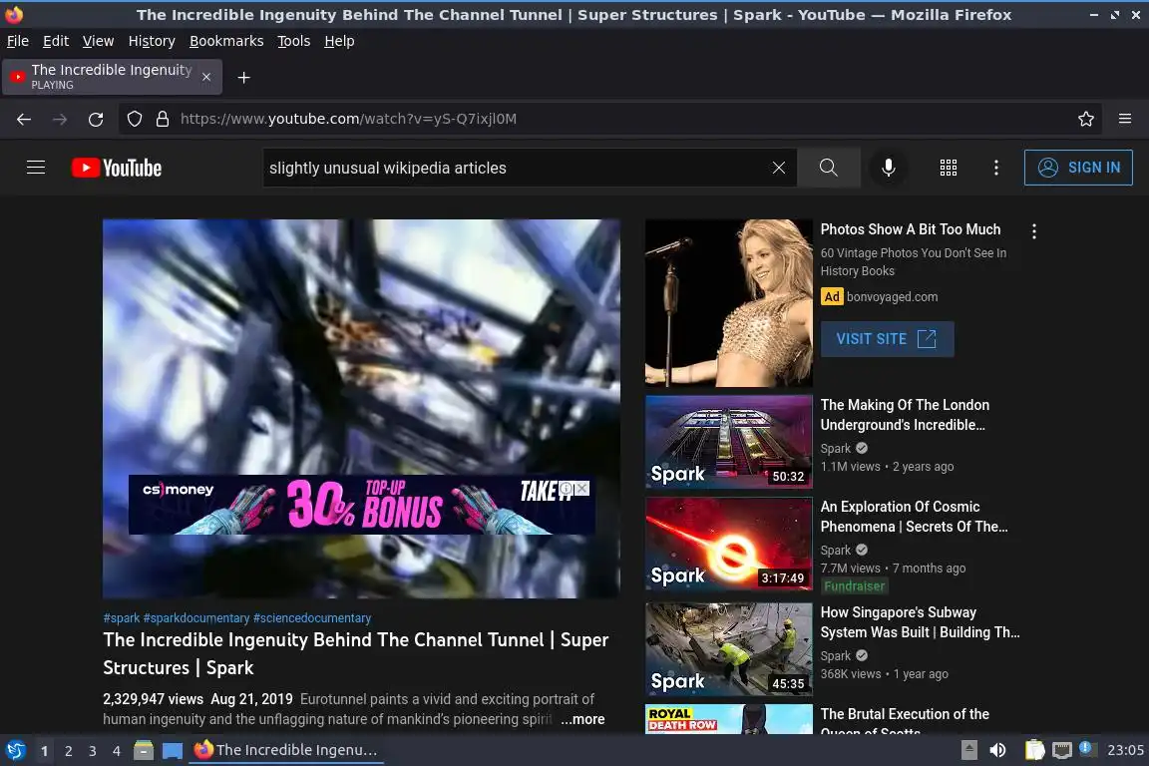Image resolution: width=1149 pixels, height=766 pixels.
Task: Open the Tools menu
Action: tap(293, 41)
